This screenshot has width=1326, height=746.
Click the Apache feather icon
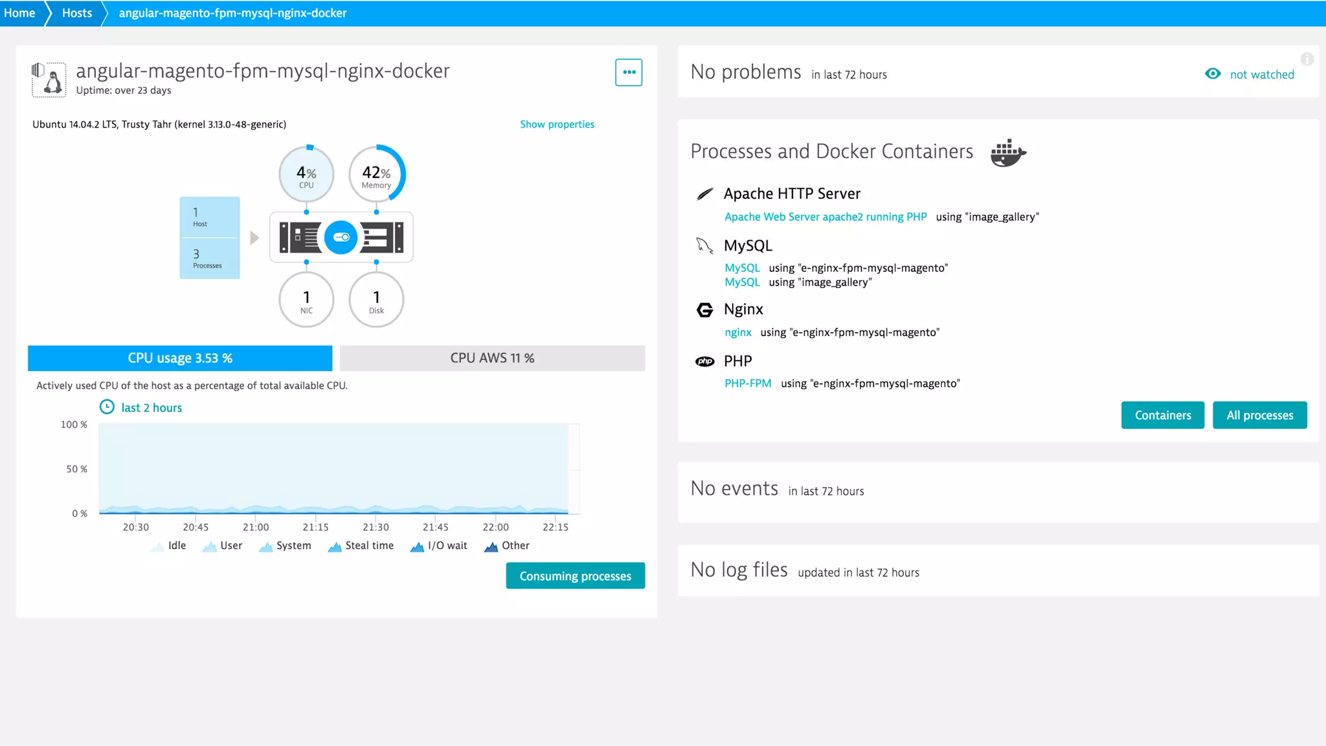click(x=704, y=194)
